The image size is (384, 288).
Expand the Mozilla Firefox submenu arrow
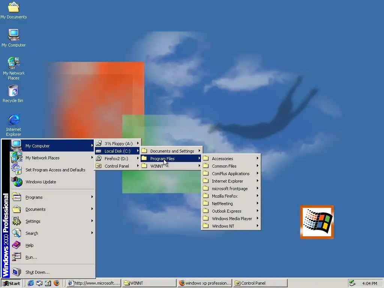(x=257, y=196)
